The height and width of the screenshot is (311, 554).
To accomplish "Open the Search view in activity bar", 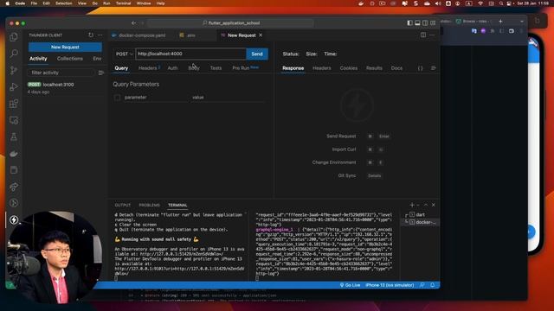I will (14, 54).
